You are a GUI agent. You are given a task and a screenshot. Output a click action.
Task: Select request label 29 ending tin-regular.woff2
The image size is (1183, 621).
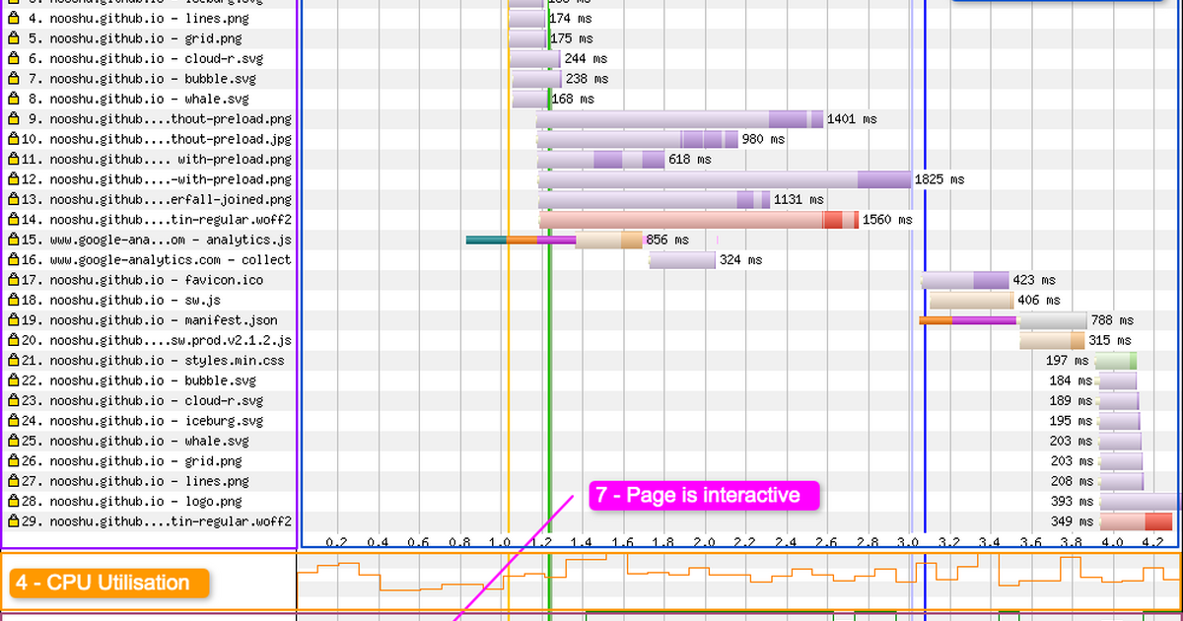[x=157, y=521]
